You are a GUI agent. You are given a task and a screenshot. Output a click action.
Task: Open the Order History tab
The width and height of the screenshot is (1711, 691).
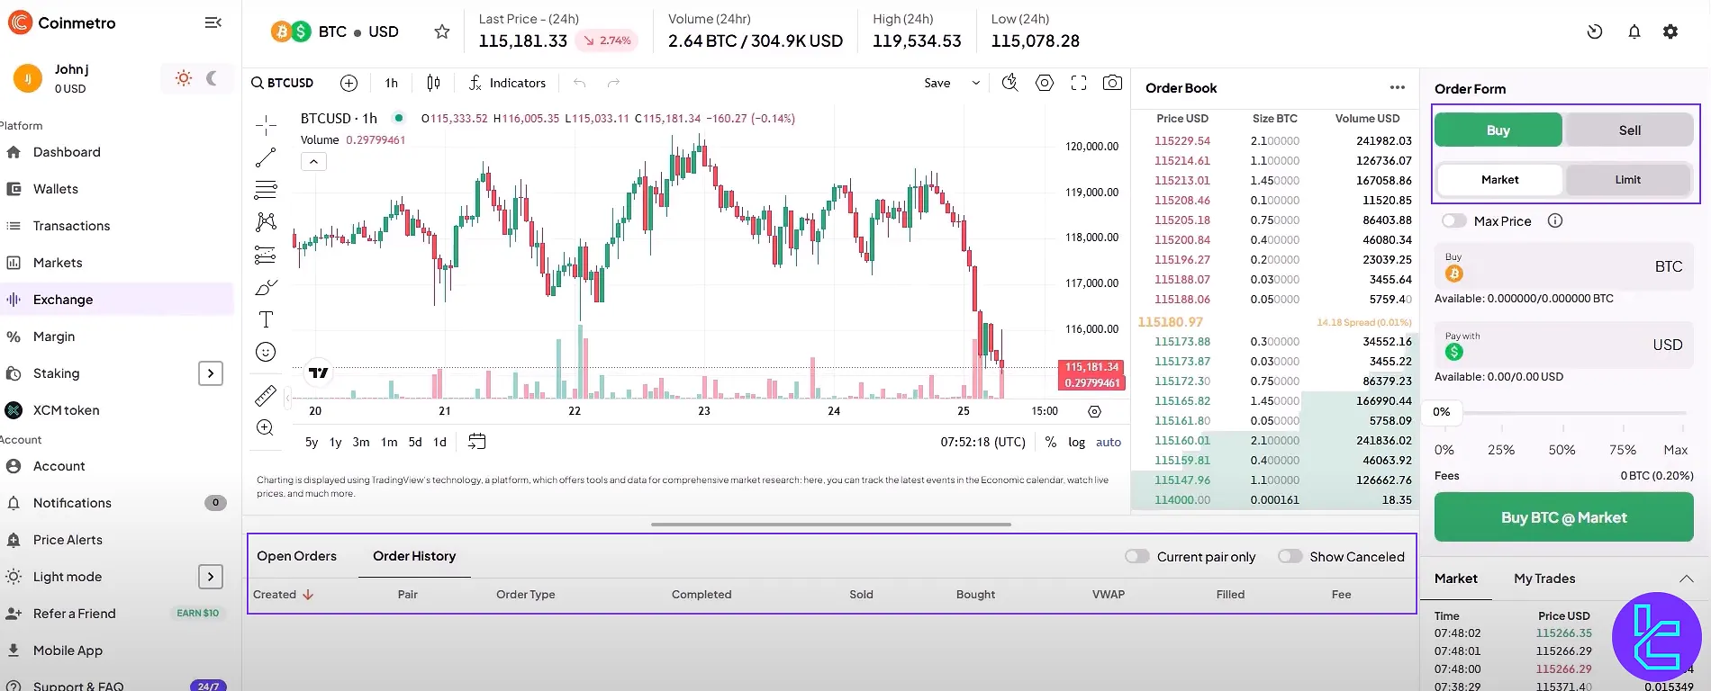click(414, 556)
